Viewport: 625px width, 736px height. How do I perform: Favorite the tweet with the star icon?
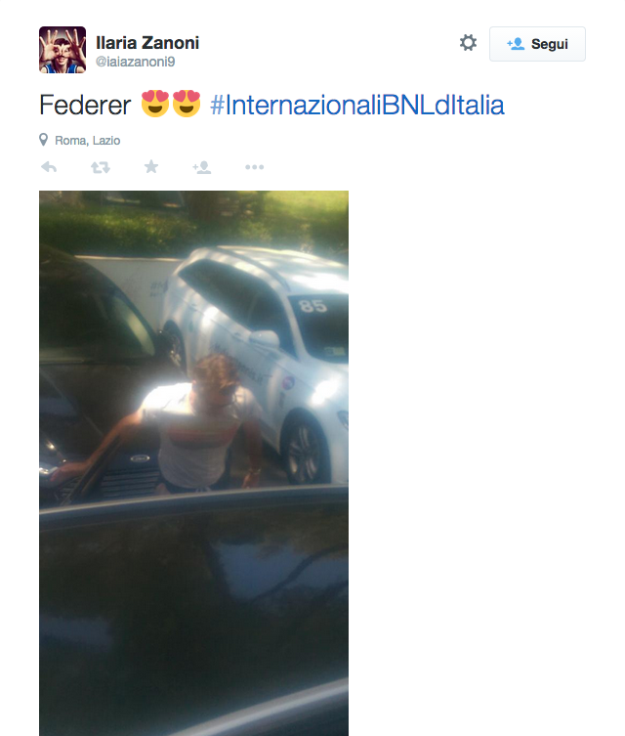click(x=151, y=166)
